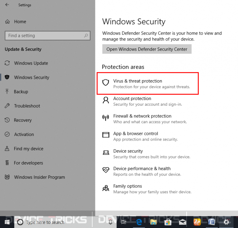Open Virus & threat protection shield icon
Viewport: 238px width, 228px height.
[x=106, y=83]
